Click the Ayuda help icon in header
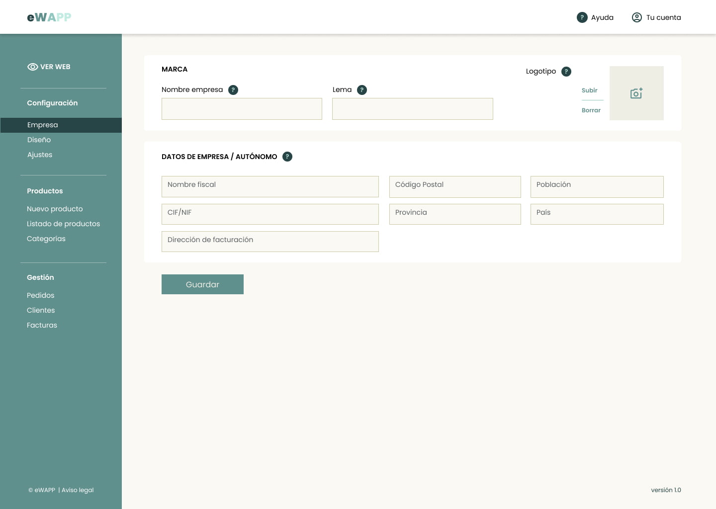The height and width of the screenshot is (509, 716). pyautogui.click(x=582, y=17)
